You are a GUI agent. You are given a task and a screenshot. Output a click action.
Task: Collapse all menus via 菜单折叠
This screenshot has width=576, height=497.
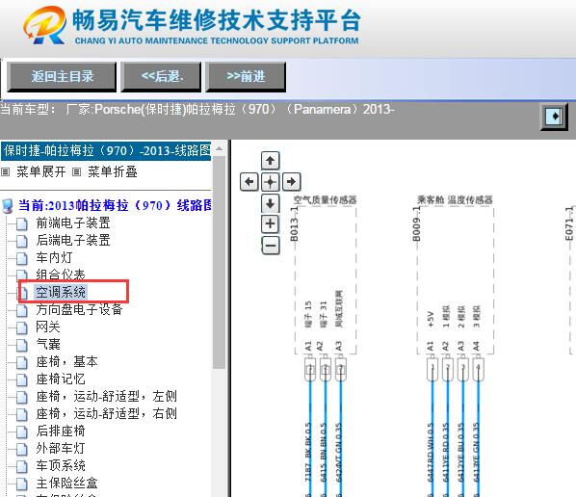click(113, 171)
